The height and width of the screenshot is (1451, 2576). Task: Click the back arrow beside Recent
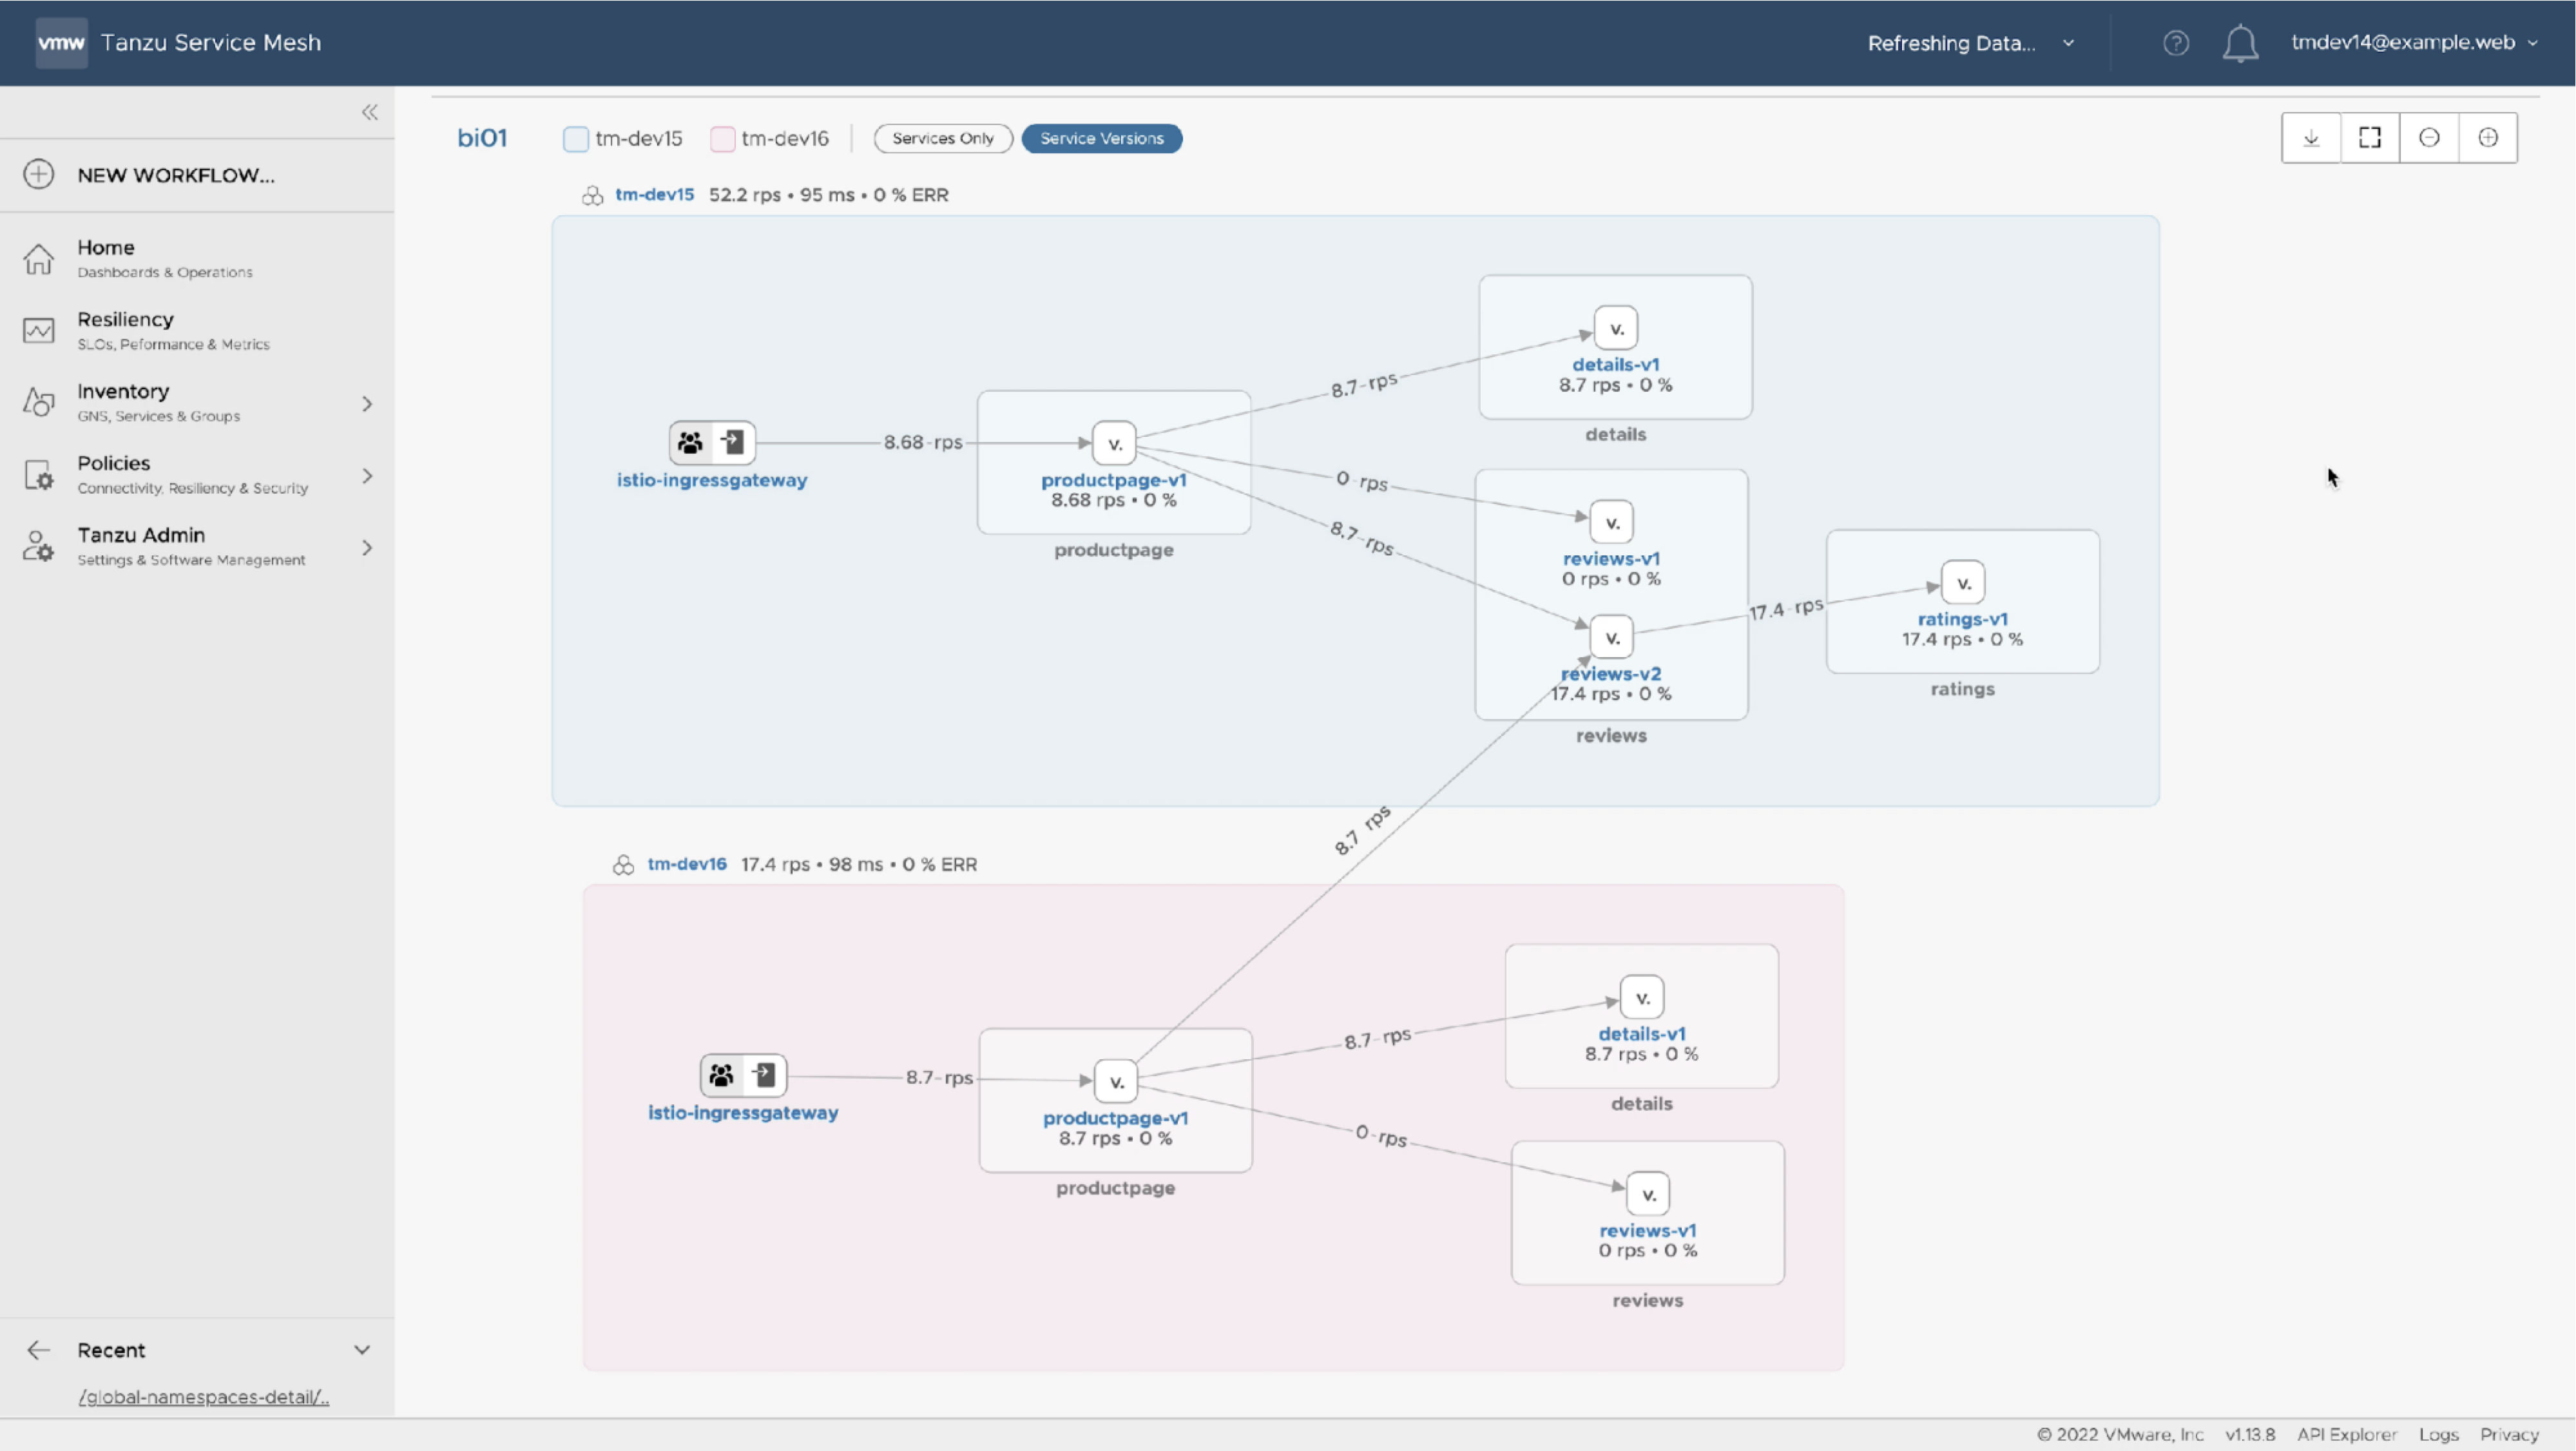pos(38,1350)
